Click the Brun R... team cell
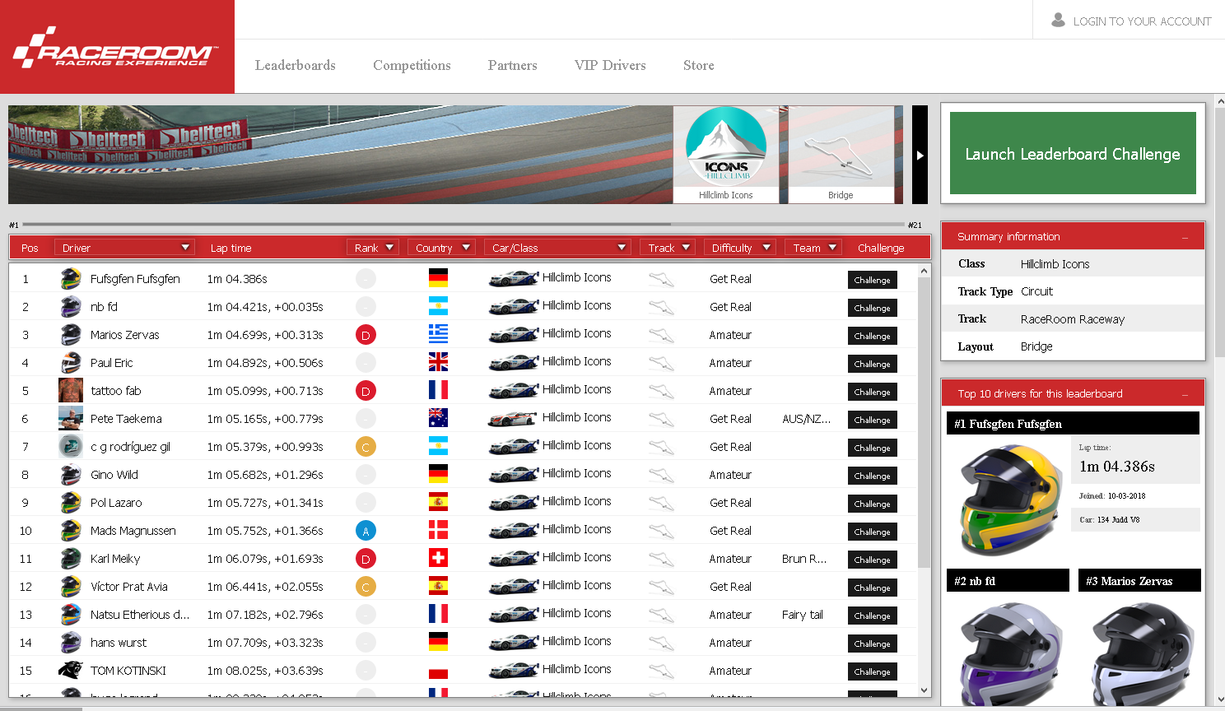 pos(804,559)
